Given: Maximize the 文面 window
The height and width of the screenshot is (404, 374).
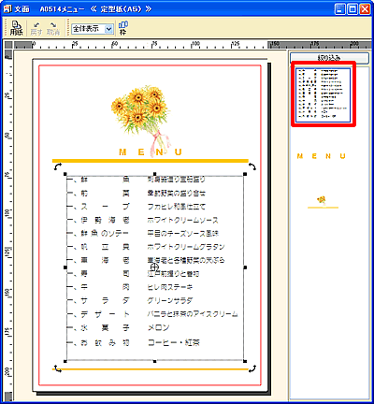Looking at the screenshot, I should (352, 9).
